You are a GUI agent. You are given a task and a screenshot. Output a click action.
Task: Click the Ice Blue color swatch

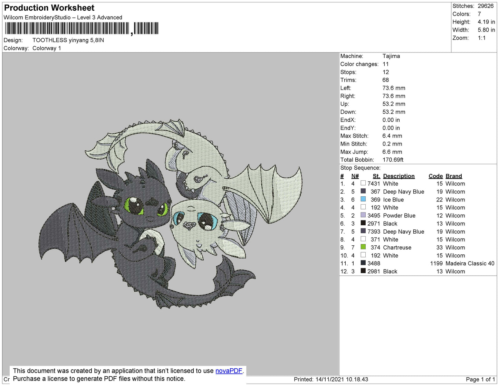363,199
